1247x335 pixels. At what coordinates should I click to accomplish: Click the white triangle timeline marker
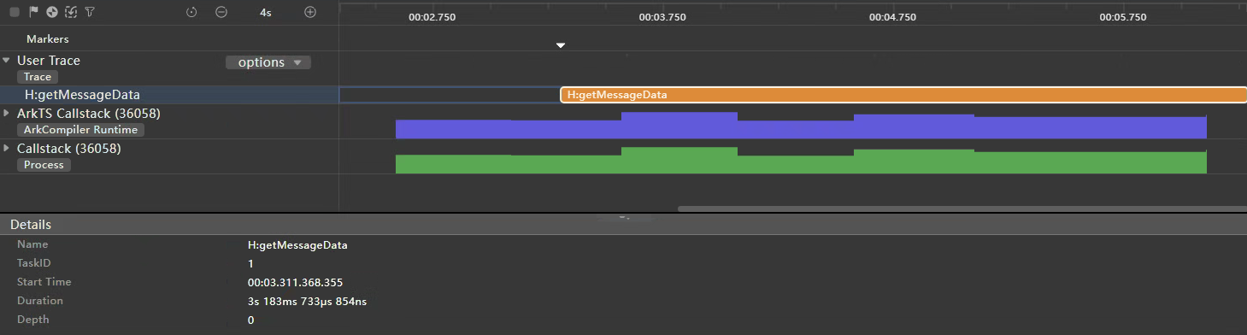561,45
